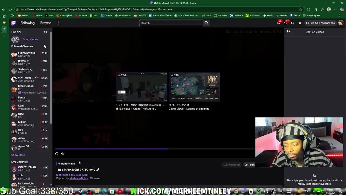Replay the clip
This screenshot has width=346, height=195.
point(57,154)
